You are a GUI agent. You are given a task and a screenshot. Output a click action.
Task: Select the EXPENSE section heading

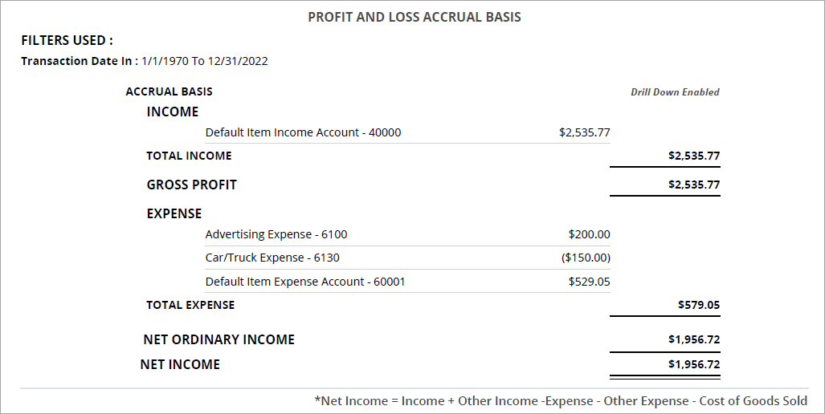click(174, 213)
